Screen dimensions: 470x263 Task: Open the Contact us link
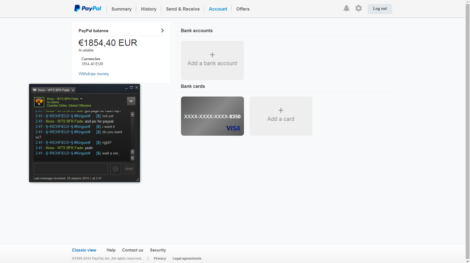tap(133, 250)
